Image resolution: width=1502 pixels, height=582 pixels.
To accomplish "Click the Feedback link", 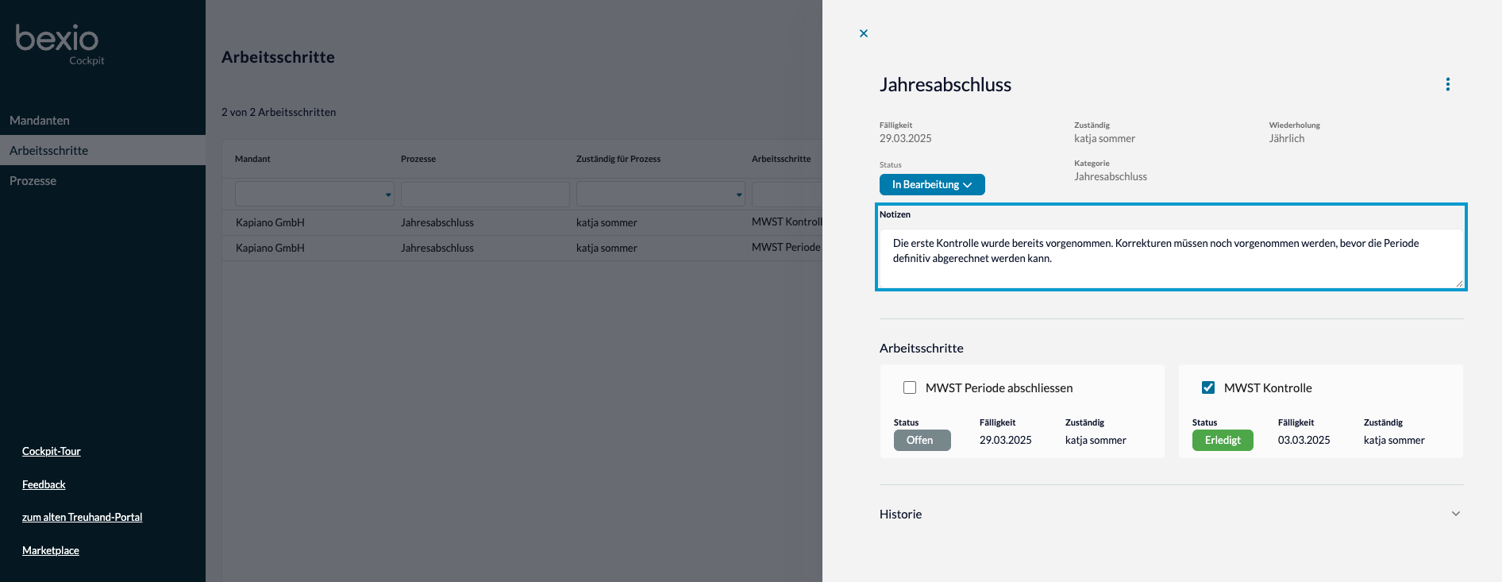I will pyautogui.click(x=44, y=484).
